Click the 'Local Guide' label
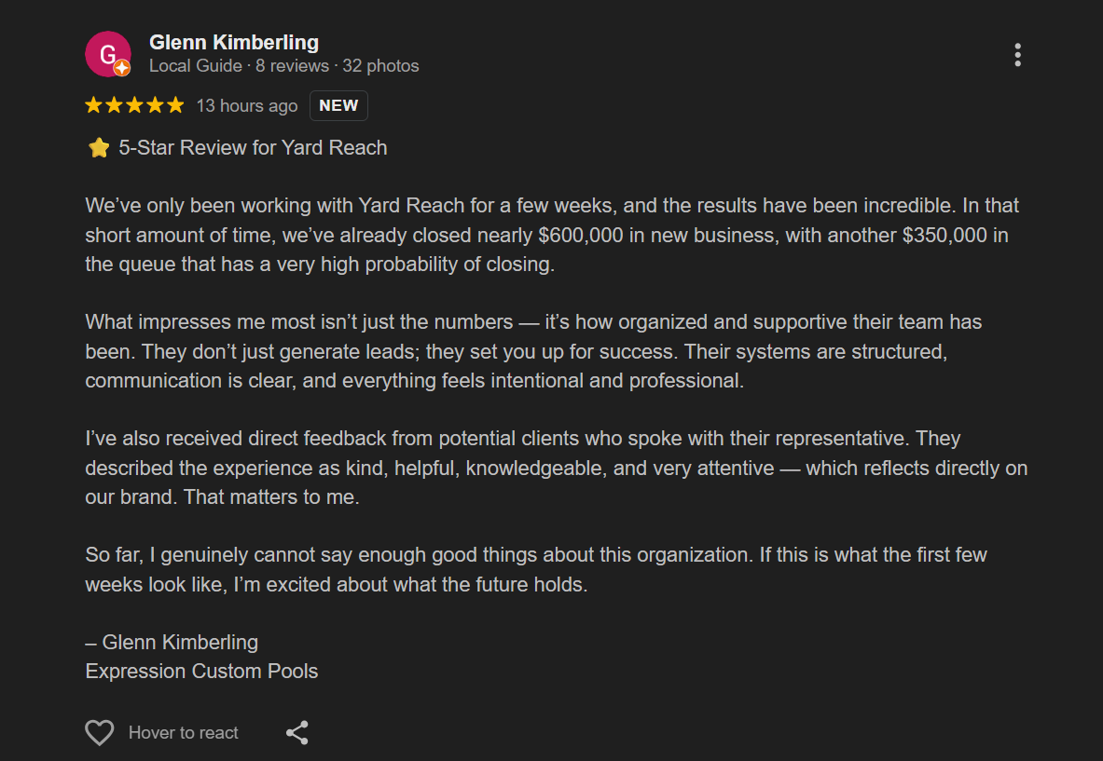 tap(196, 65)
